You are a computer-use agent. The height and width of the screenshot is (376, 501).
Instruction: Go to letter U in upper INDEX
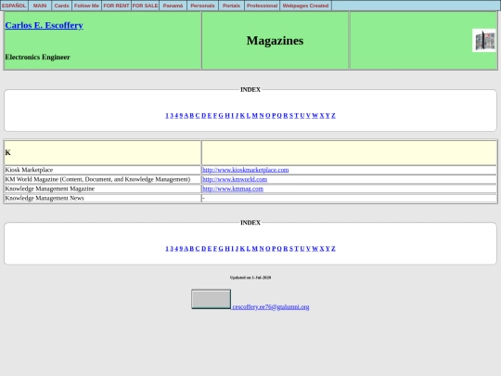(x=302, y=115)
